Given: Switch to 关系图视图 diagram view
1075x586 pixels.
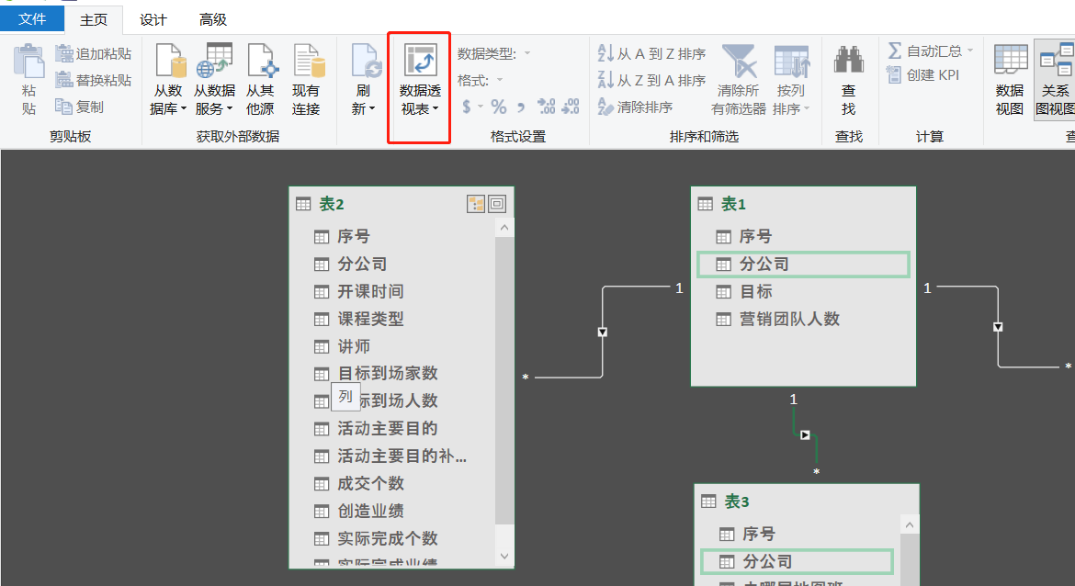Looking at the screenshot, I should pos(1056,62).
